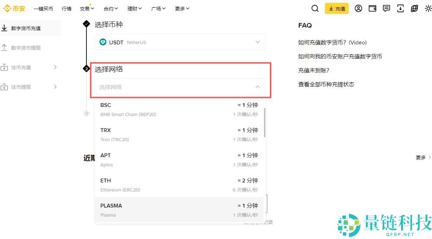Open the 行情 markets menu item
The width and height of the screenshot is (432, 239).
[x=67, y=9]
